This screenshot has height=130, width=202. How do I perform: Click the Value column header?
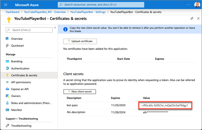pyautogui.click(x=146, y=98)
